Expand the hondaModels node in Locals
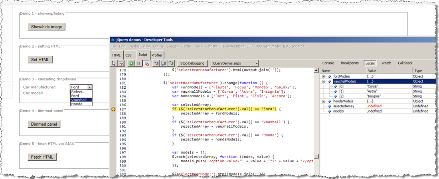Screen dimensions: 439x179 click(324, 101)
